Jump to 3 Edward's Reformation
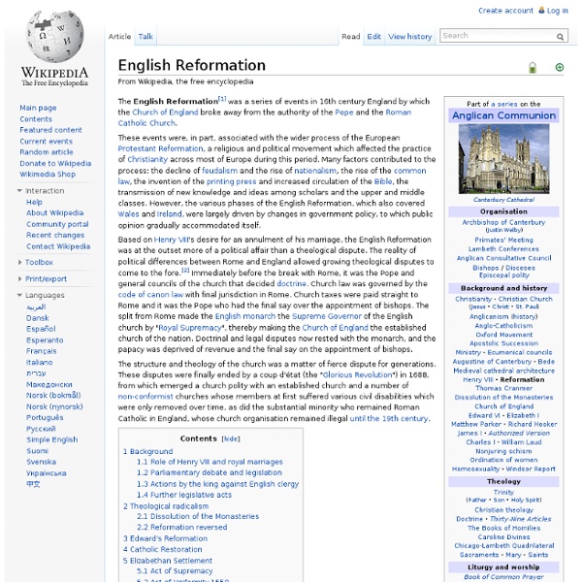This screenshot has width=582, height=582. pos(165,538)
